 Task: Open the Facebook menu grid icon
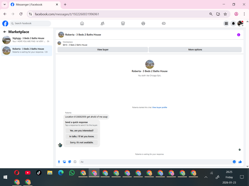pyautogui.click(x=226, y=23)
